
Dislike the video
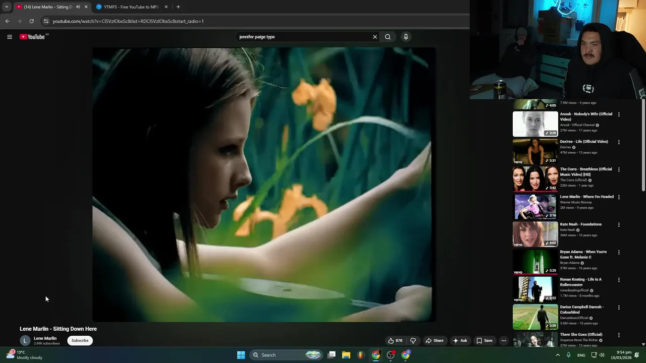point(413,341)
